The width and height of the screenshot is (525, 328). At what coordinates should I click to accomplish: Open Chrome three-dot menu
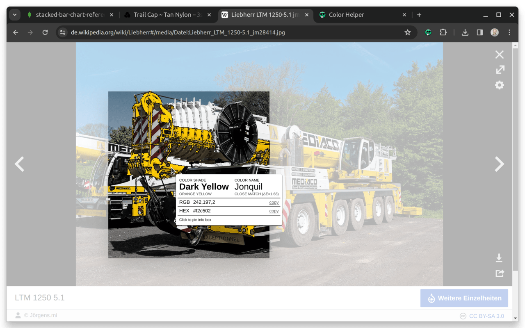[509, 32]
